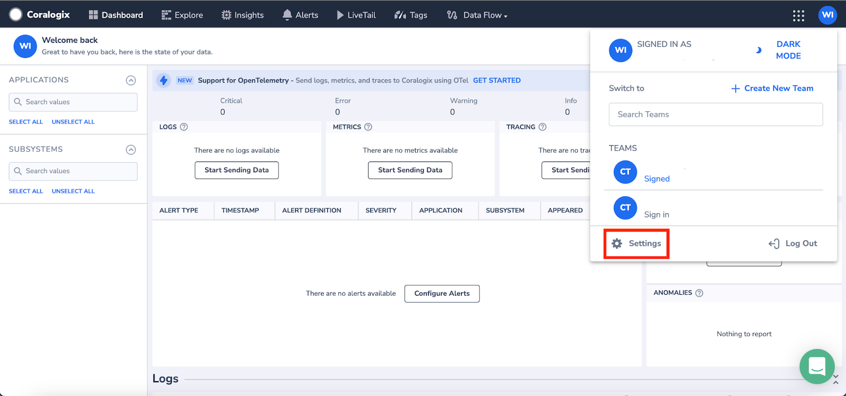Viewport: 846px width, 396px height.
Task: Expand the Logs section chevron
Action: tap(835, 379)
